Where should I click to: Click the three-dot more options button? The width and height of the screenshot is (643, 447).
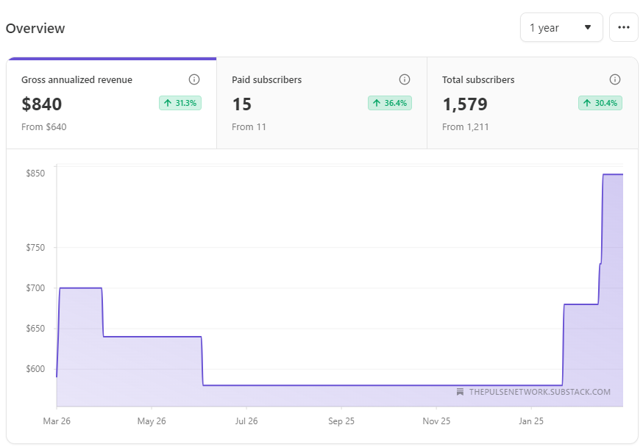click(x=623, y=28)
